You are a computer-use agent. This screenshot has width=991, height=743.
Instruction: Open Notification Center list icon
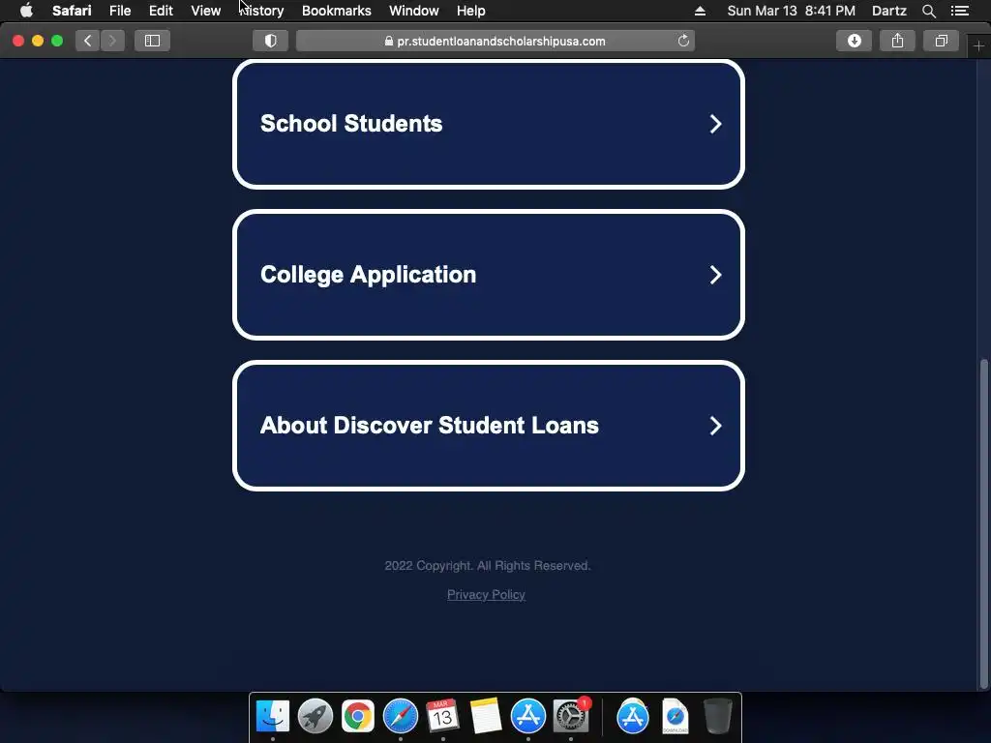pyautogui.click(x=960, y=11)
